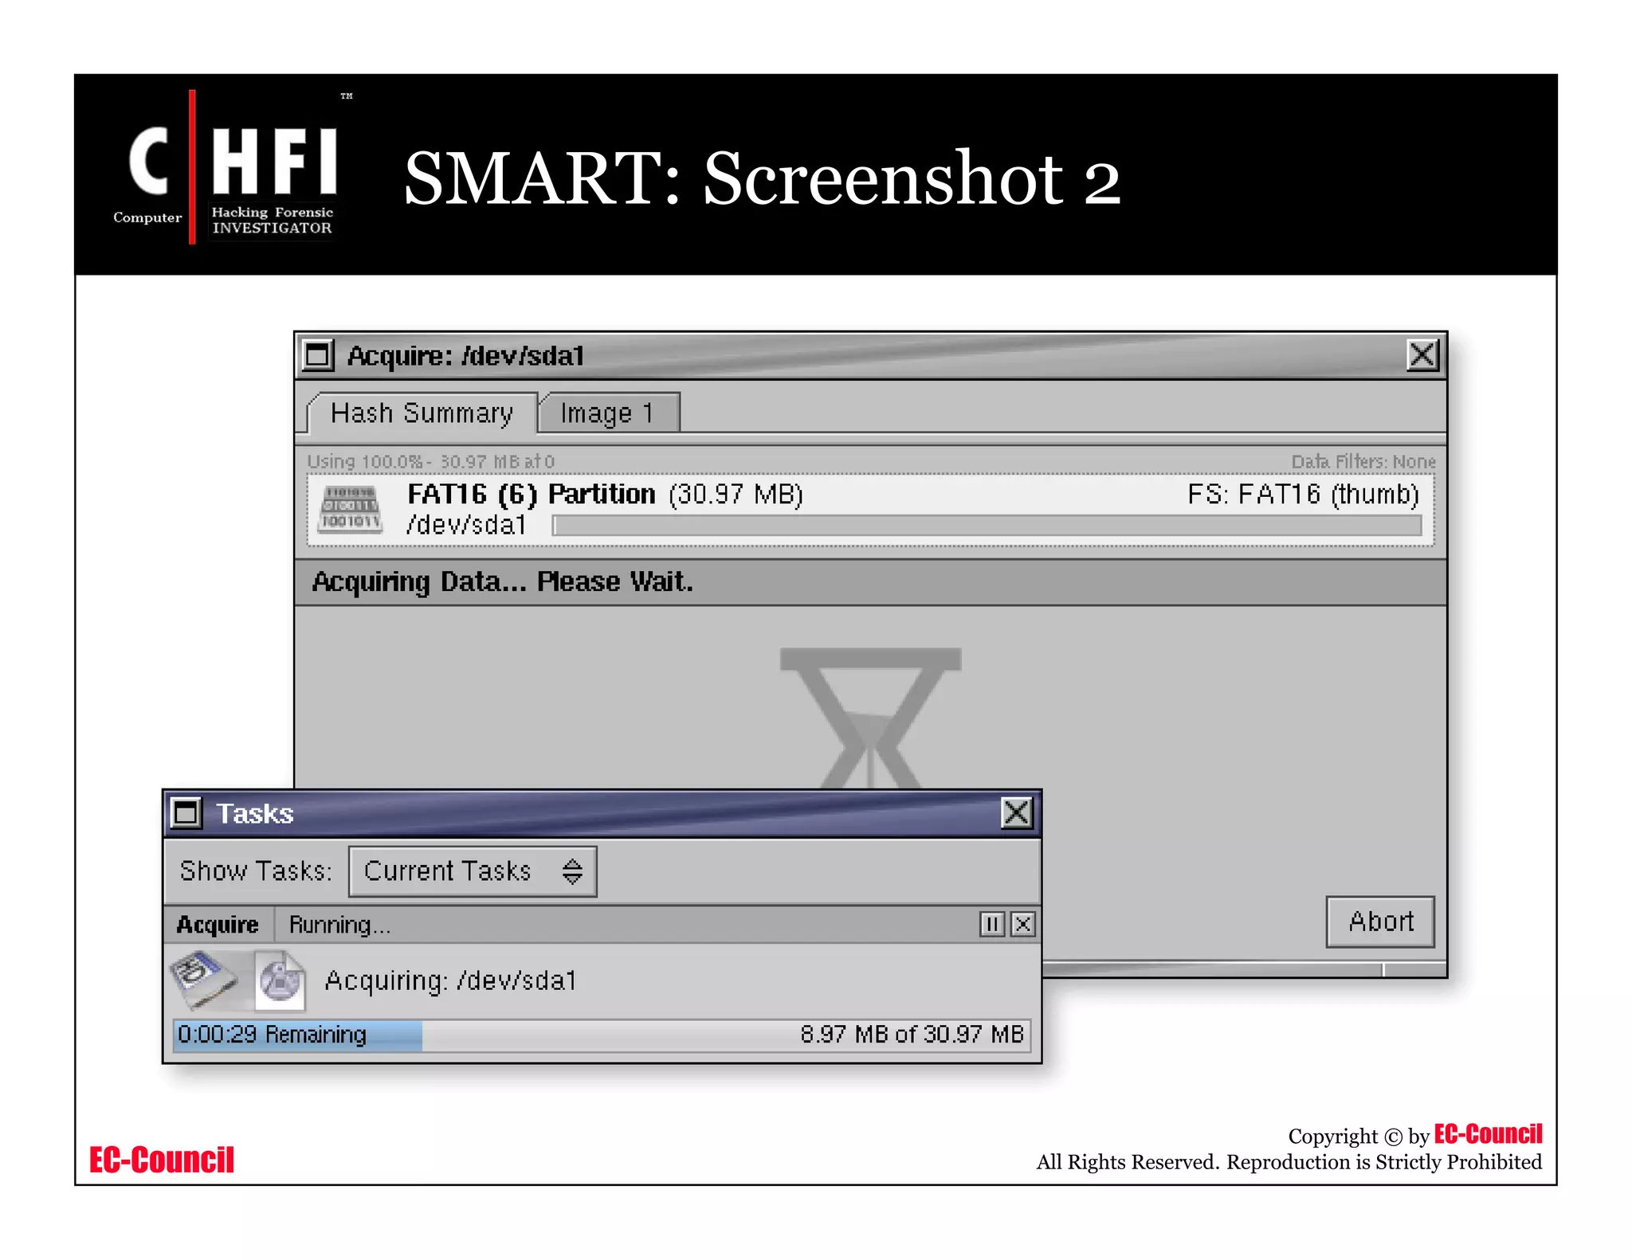Switch to the Hash Summary tab
This screenshot has height=1260, width=1632.
coord(422,413)
